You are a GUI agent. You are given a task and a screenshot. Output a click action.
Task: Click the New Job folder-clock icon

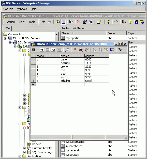click(142, 22)
